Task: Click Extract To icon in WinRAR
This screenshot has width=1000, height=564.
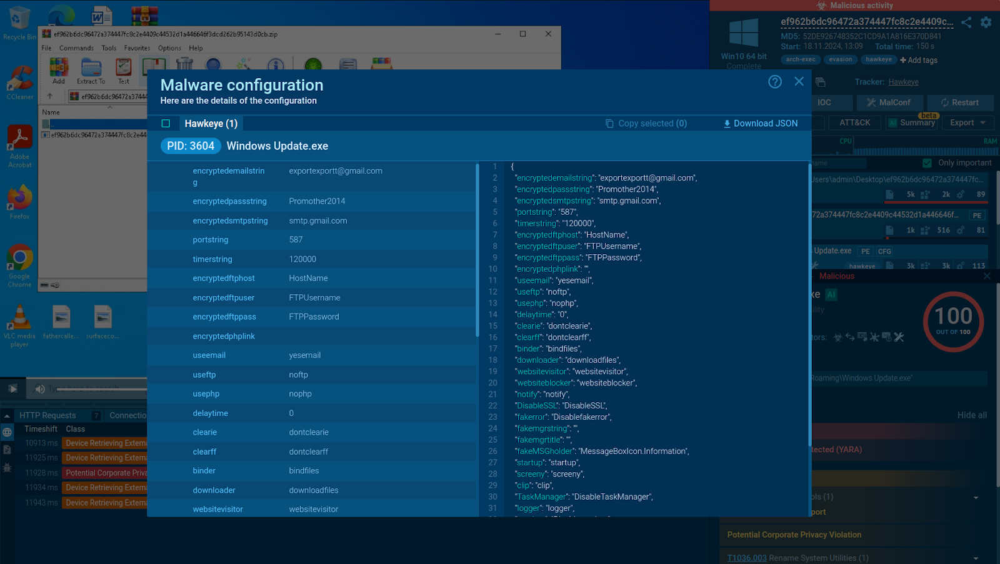Action: [91, 71]
